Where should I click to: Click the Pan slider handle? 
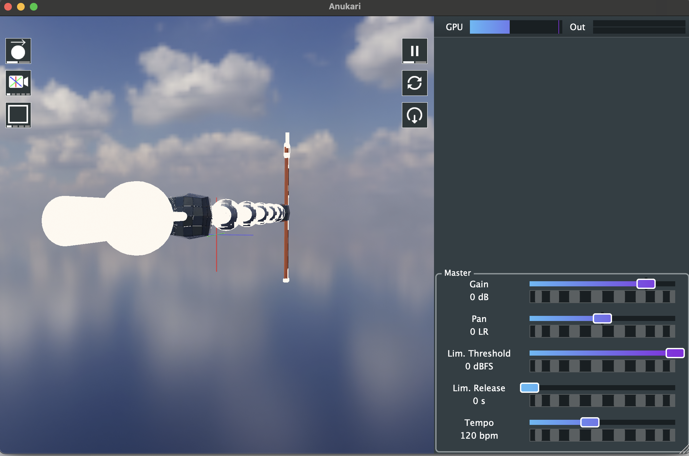[x=602, y=318]
